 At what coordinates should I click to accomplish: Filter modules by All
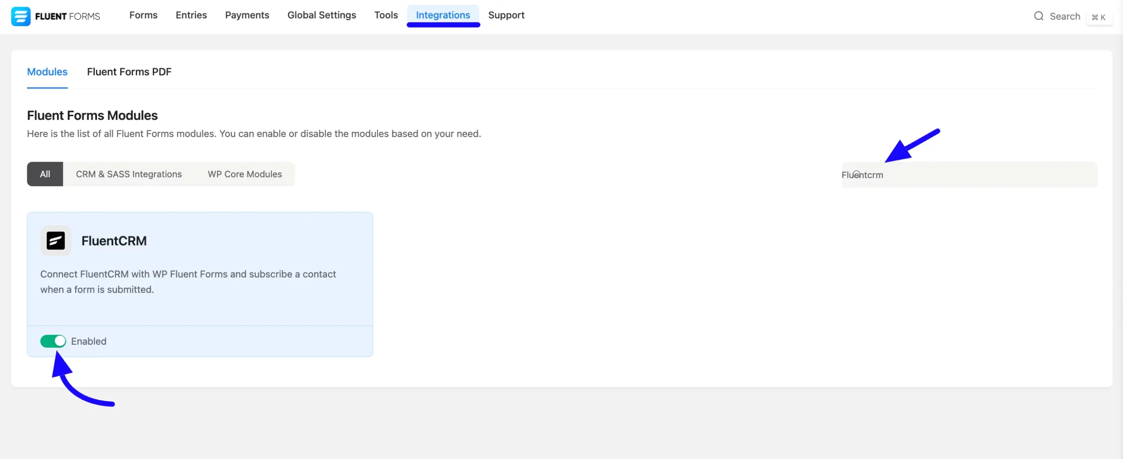point(45,174)
